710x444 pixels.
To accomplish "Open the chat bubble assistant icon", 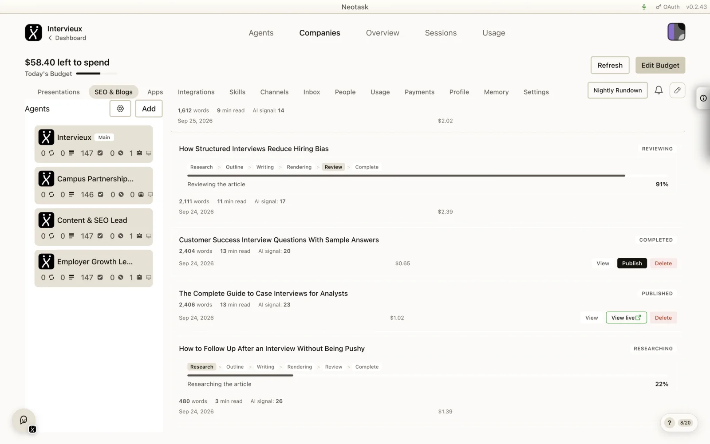I will [24, 420].
